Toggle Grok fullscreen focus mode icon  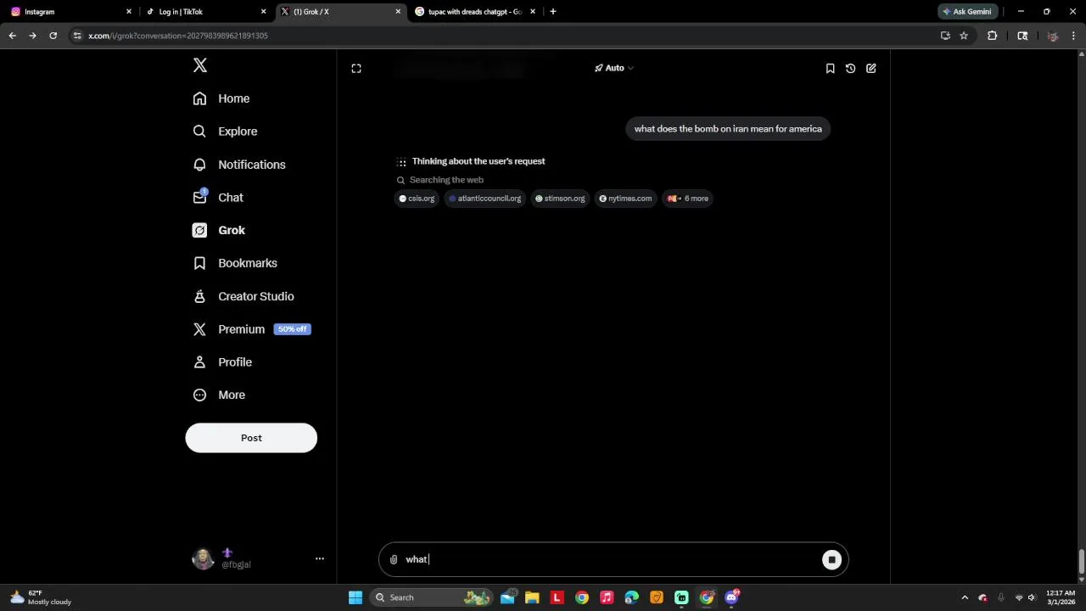(x=356, y=69)
